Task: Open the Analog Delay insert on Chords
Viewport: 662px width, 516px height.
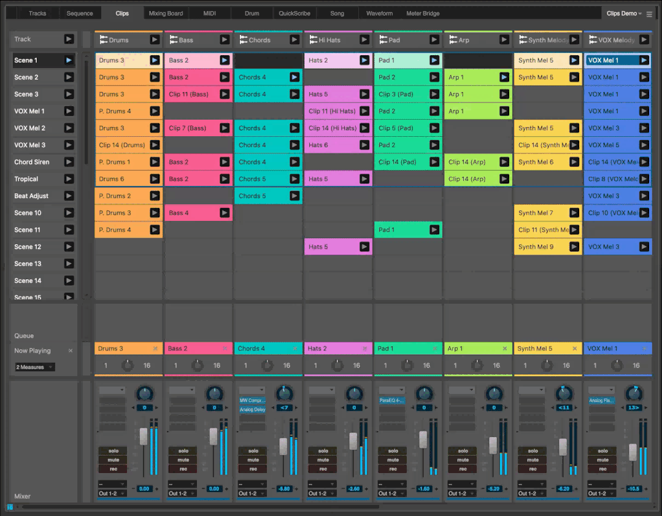Action: point(253,409)
